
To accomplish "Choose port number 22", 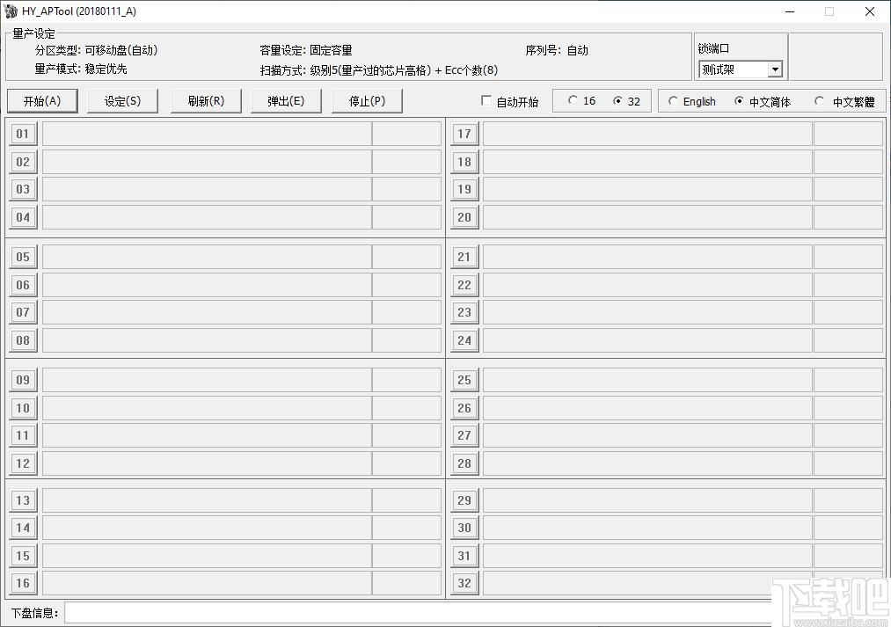I will [x=464, y=285].
